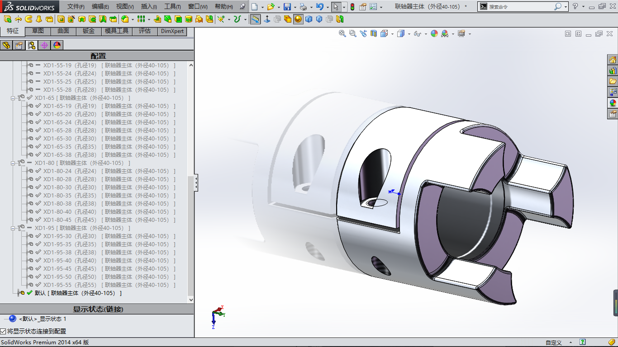
Task: Click the Print icon
Action: [x=304, y=7]
